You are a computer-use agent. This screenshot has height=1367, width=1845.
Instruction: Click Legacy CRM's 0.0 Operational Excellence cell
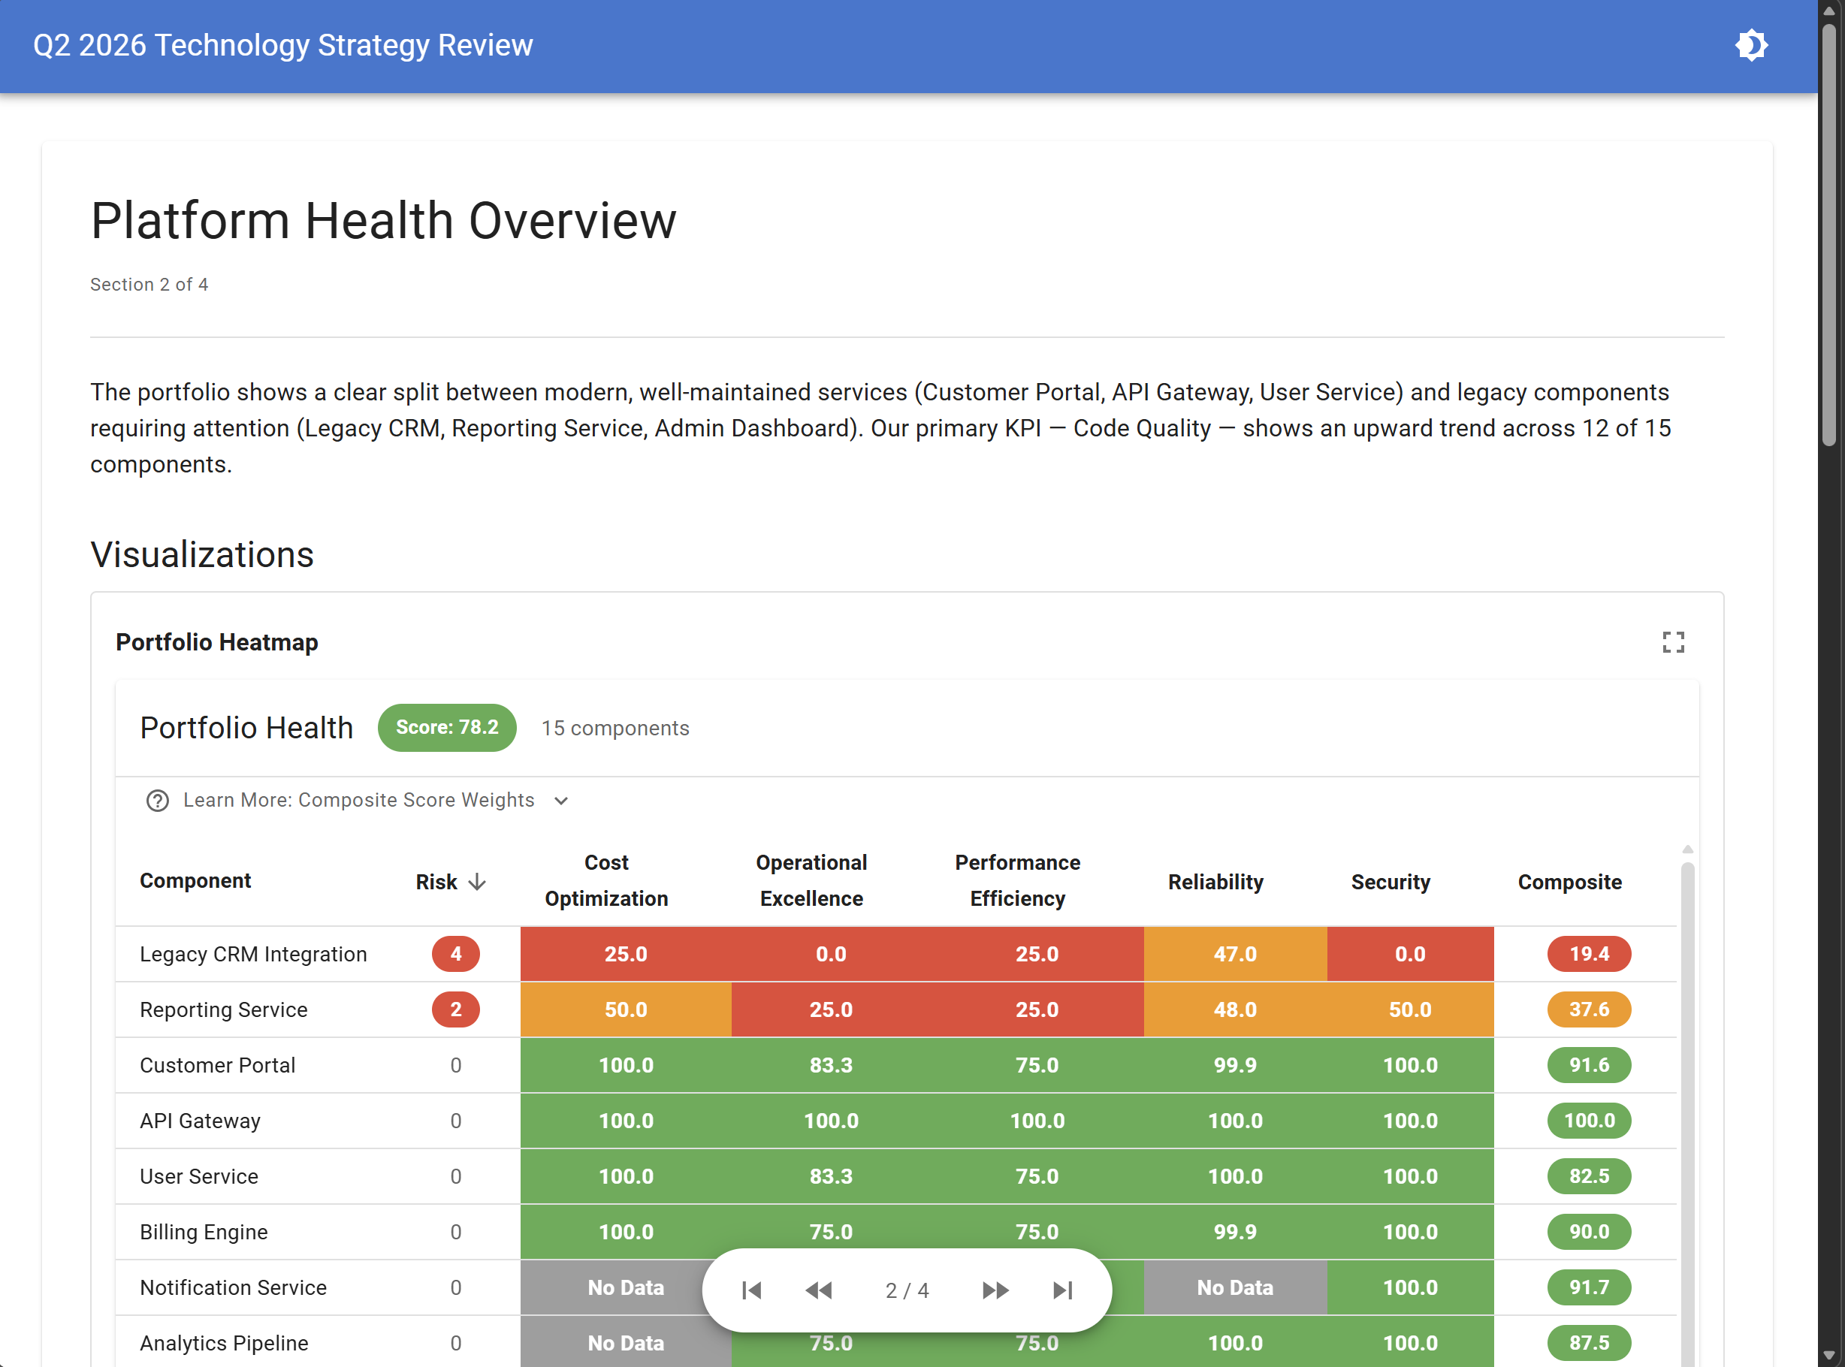click(x=831, y=954)
